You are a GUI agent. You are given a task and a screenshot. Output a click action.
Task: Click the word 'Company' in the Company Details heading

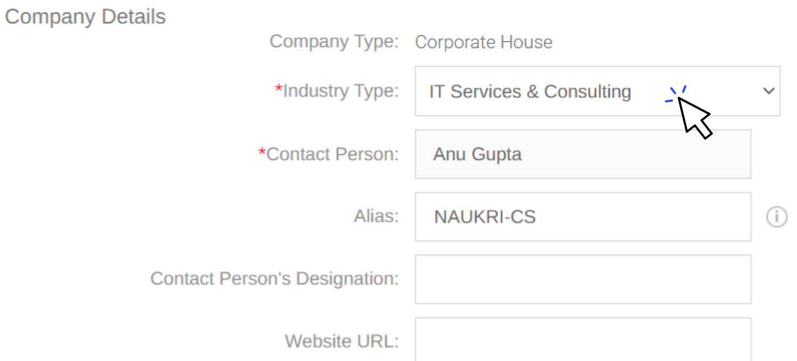click(51, 17)
